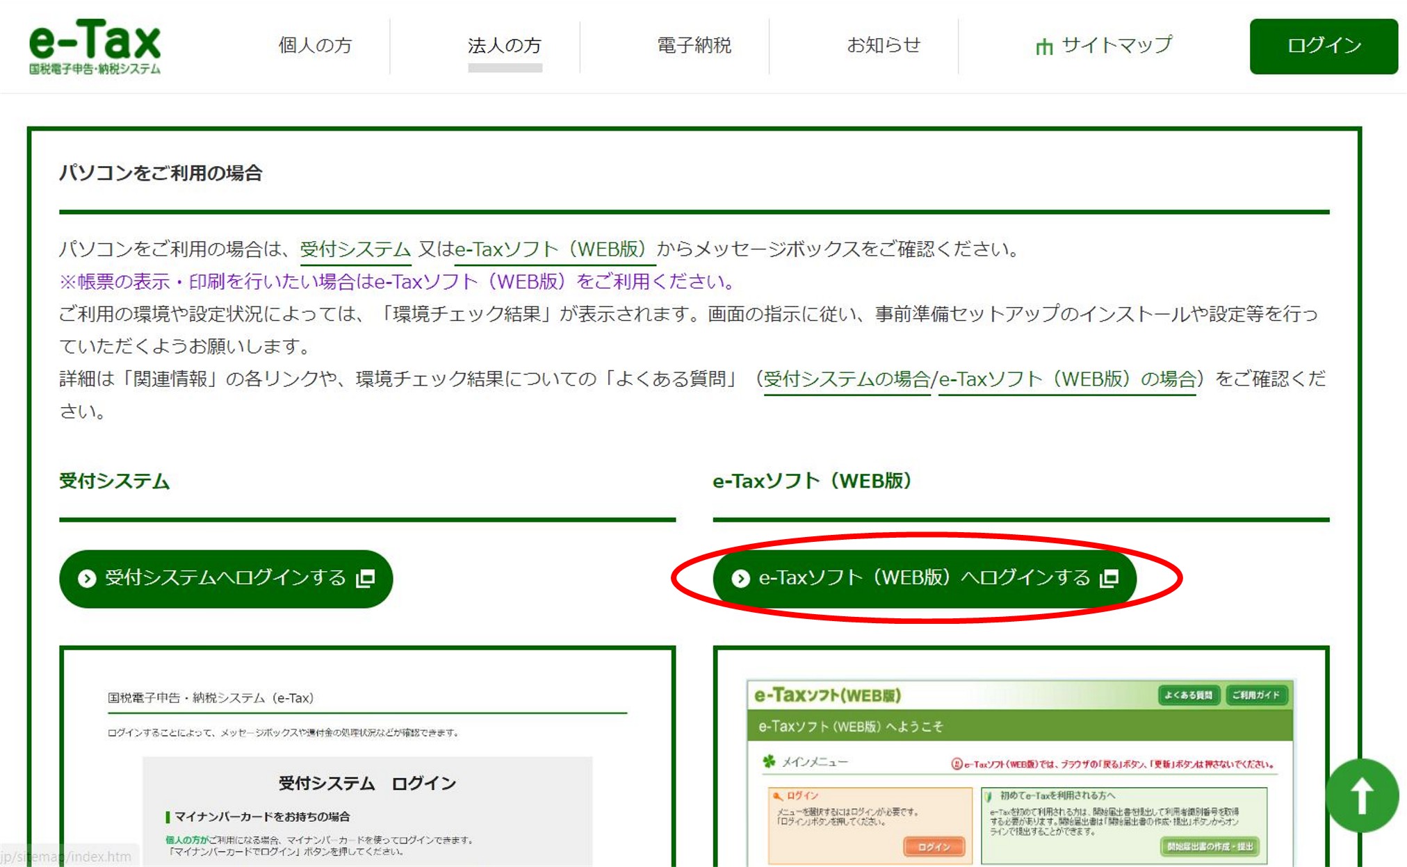Screen dimensions: 1407x867
Task: Click the external-link icon on e-Taxソフト（WEB版）ログイン button
Action: (1110, 579)
